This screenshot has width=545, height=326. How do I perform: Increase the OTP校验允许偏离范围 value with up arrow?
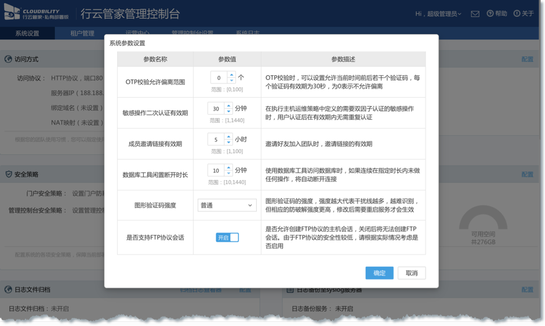pos(231,75)
